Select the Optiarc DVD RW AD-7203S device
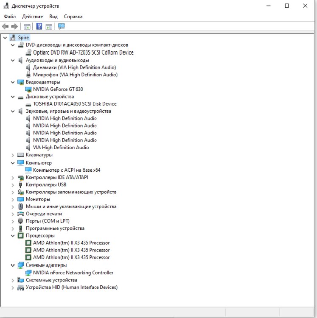 83,53
